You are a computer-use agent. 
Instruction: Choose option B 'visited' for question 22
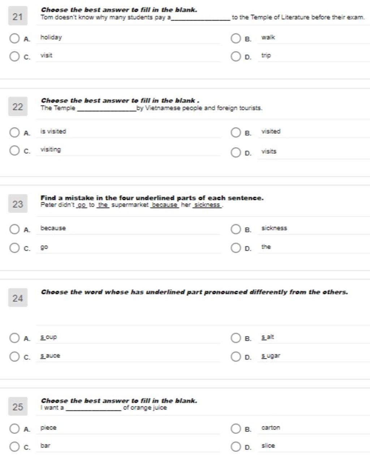point(236,132)
